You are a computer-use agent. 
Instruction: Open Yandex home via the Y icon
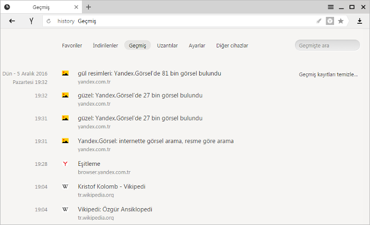coord(31,21)
